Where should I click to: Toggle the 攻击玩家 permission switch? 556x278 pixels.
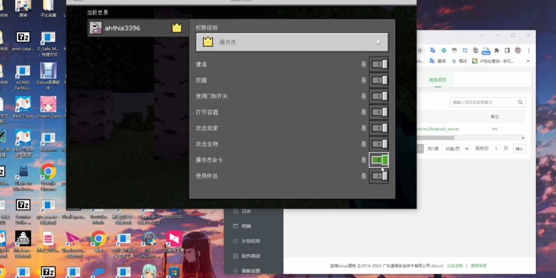[x=378, y=128]
